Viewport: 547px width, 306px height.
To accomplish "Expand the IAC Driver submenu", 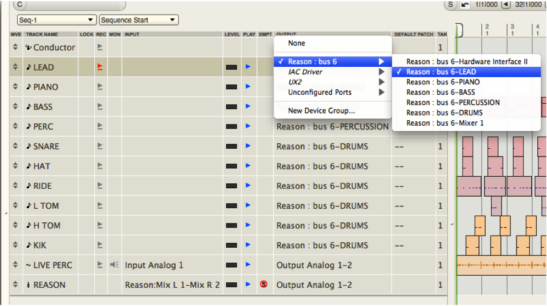I will click(333, 72).
